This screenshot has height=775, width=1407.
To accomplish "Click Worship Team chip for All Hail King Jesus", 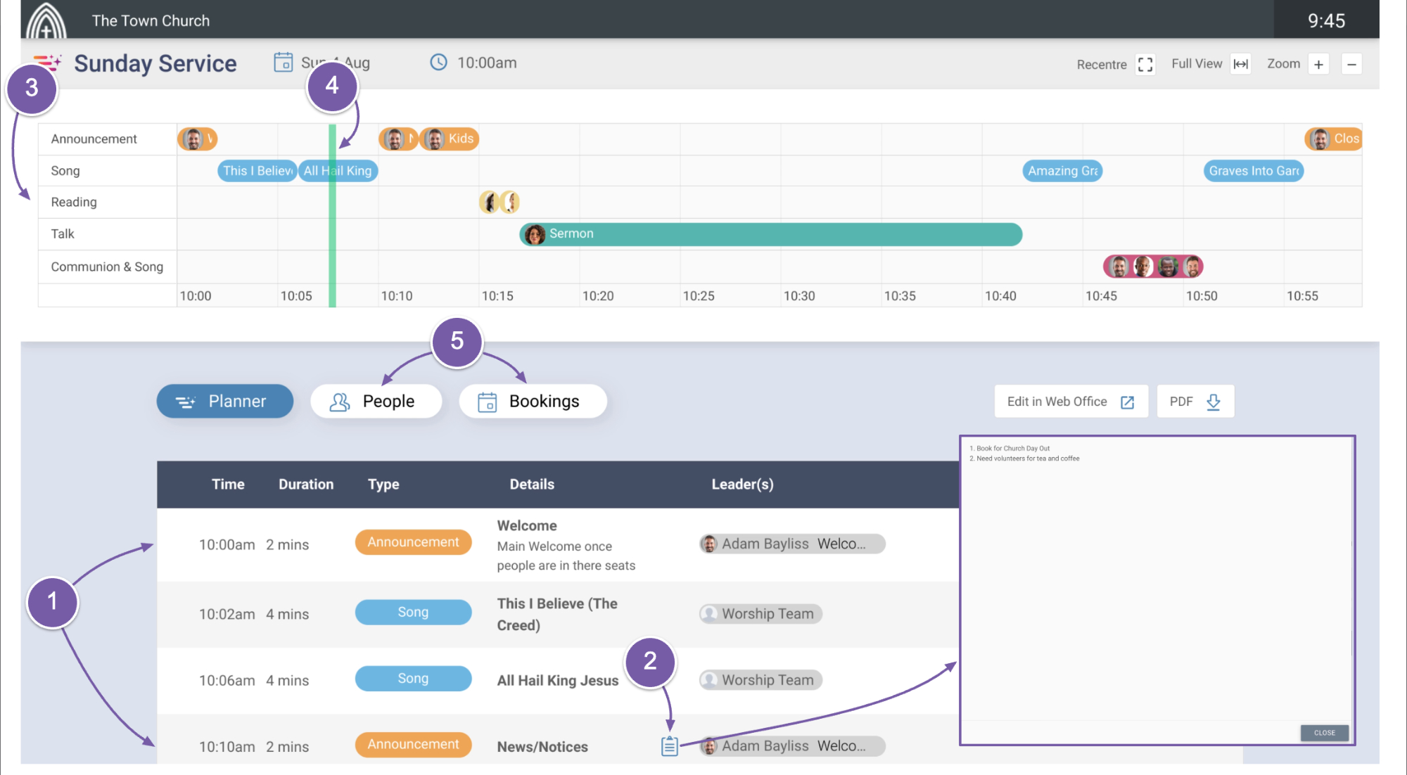I will [760, 680].
